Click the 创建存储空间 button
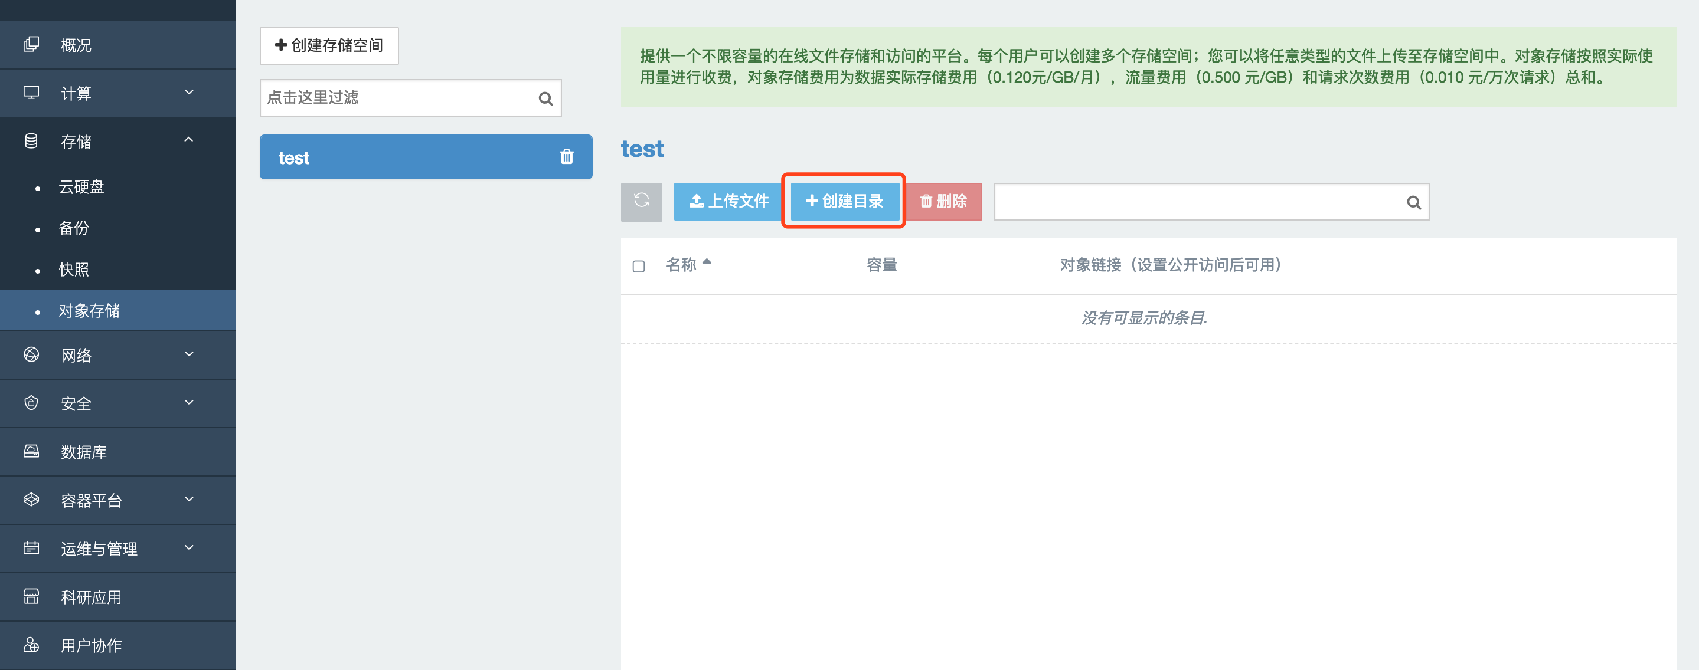The image size is (1699, 670). pos(329,45)
